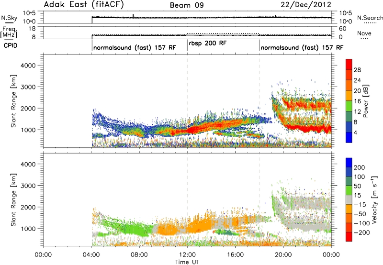Click velocity colorbar value '200'
Screen dimensions: 383x265
[x=360, y=167]
